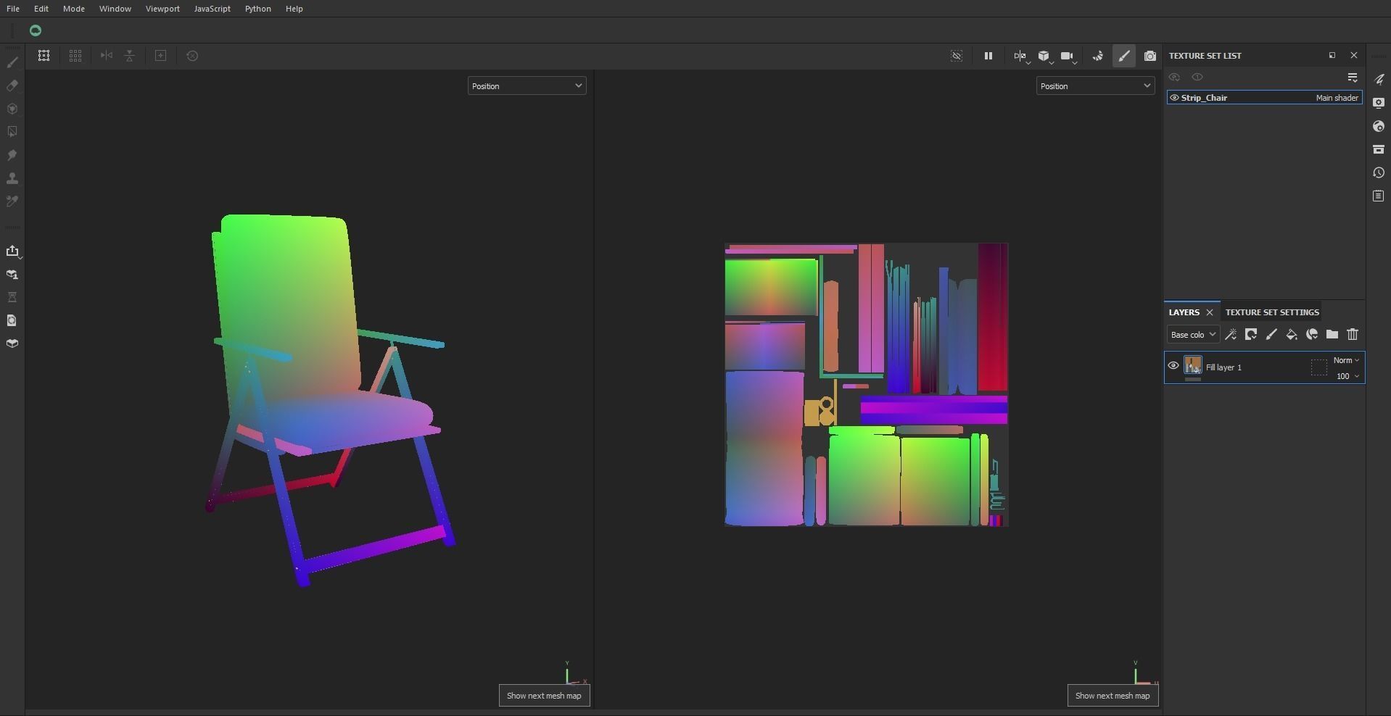Select the Clone stamp tool
The width and height of the screenshot is (1391, 716).
click(x=12, y=178)
